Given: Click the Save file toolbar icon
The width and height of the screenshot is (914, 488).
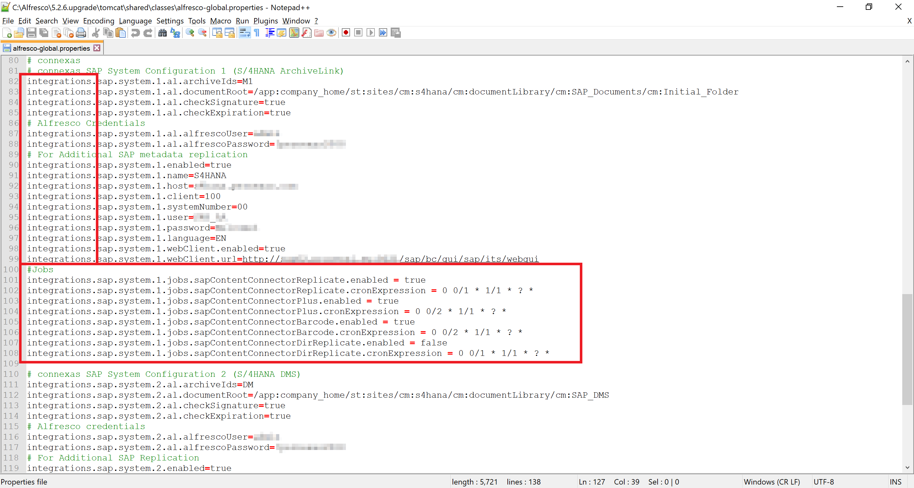Looking at the screenshot, I should point(31,33).
